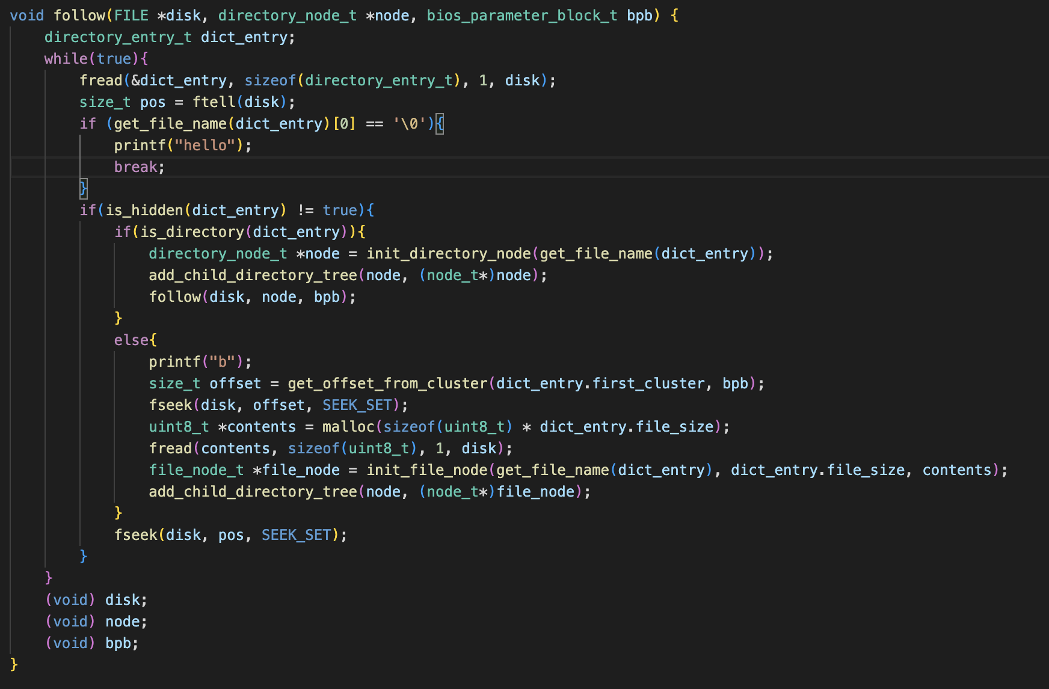Click the ftell function call
The height and width of the screenshot is (689, 1049).
pos(214,102)
